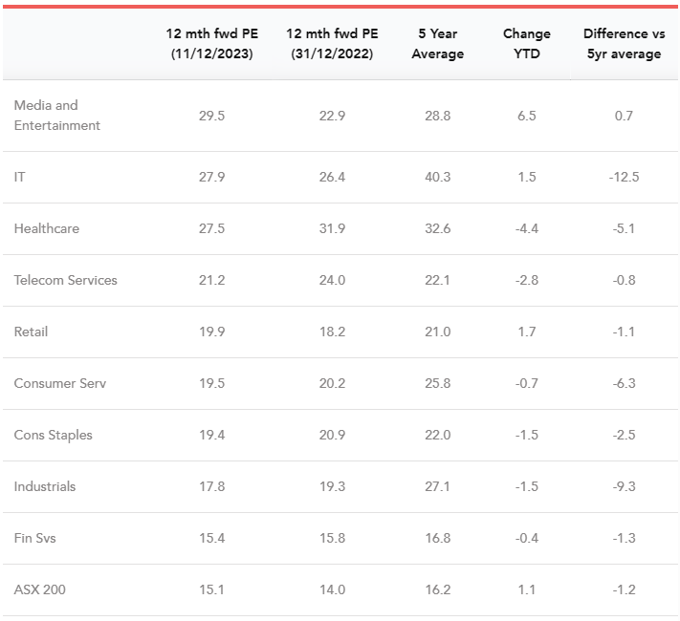Click the "Cons Staples" row label
This screenshot has width=680, height=621.
coord(54,436)
